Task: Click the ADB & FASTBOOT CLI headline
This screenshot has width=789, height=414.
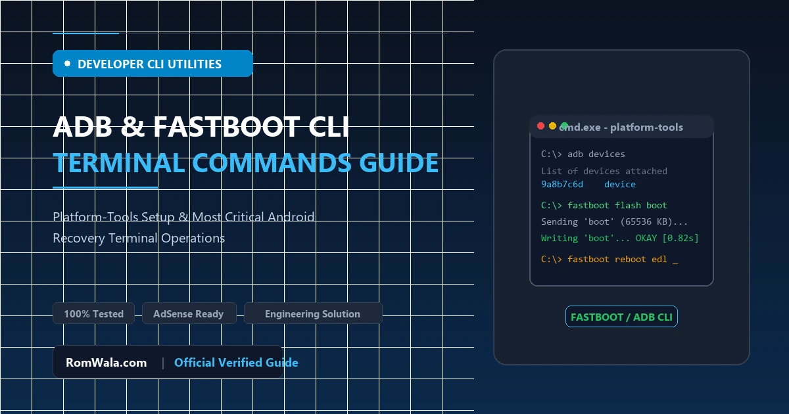Action: click(x=201, y=127)
